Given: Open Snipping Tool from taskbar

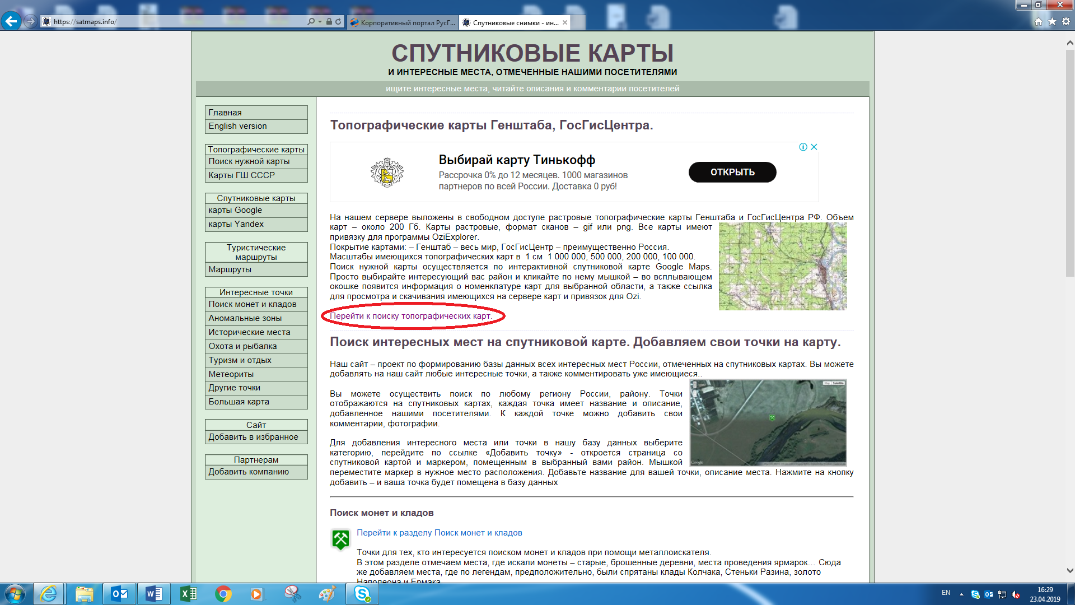Looking at the screenshot, I should 292,594.
